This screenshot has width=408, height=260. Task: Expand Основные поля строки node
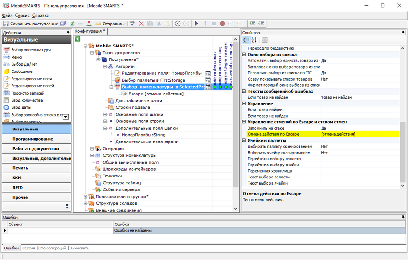click(x=105, y=121)
